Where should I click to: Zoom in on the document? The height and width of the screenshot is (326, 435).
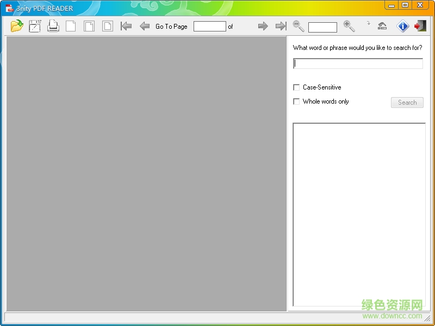349,25
